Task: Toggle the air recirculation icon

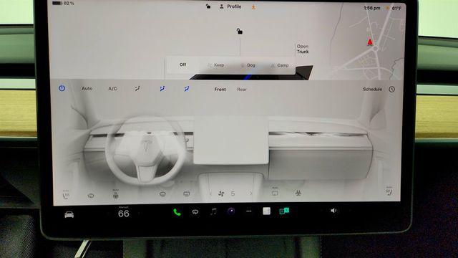Action: tap(275, 192)
